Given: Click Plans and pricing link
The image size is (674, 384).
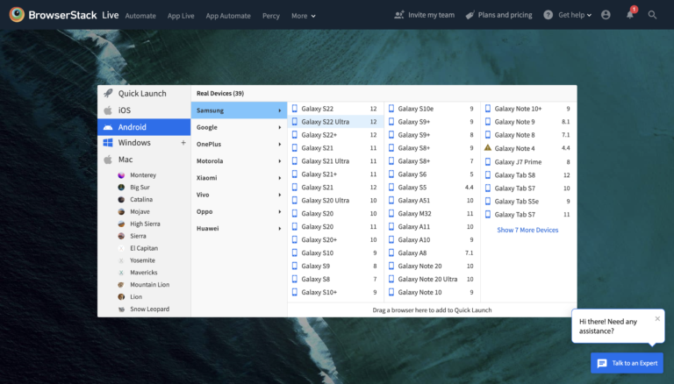Looking at the screenshot, I should (498, 15).
